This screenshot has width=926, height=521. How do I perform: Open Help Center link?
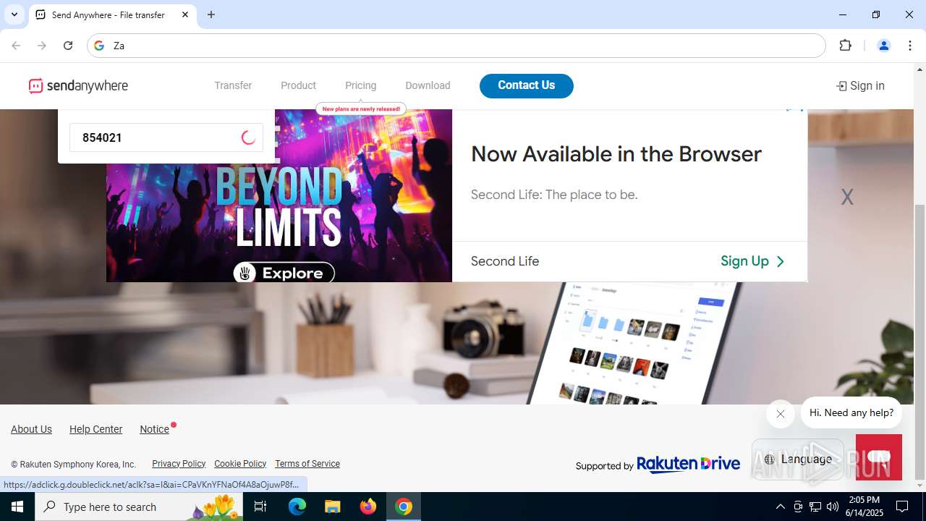[95, 429]
